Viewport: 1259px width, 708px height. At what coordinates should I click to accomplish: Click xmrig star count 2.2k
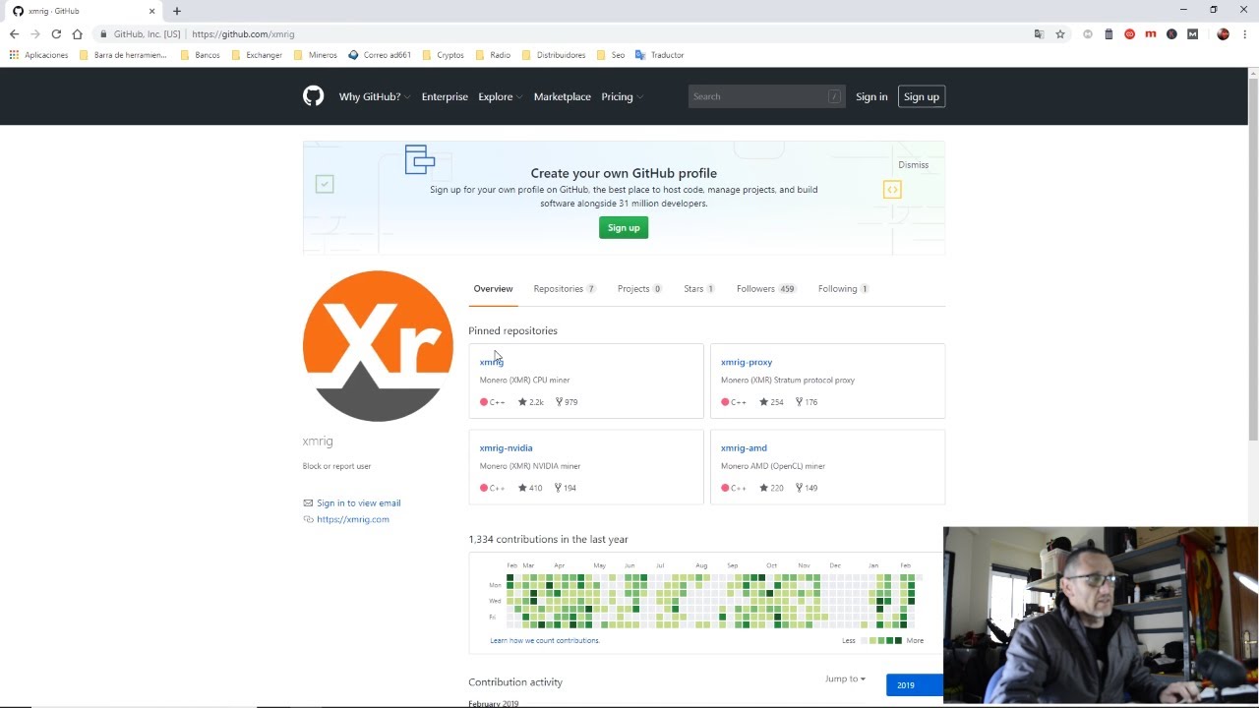(531, 402)
